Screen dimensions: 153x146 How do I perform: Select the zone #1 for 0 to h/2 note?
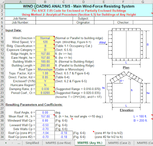coord(109,133)
